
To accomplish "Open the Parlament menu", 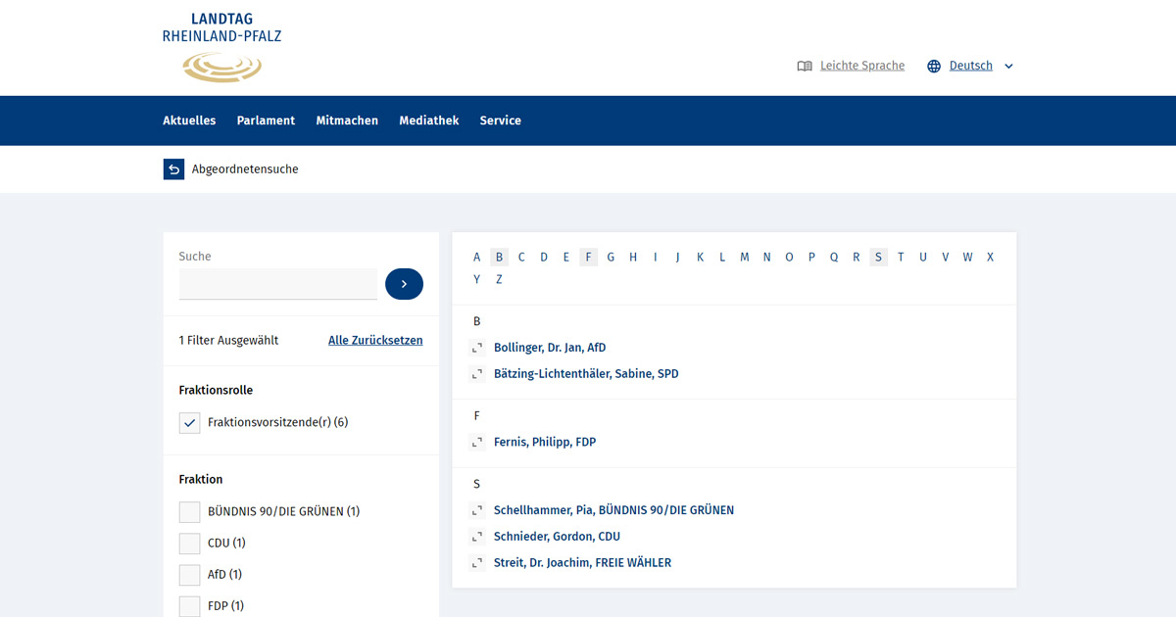I will (x=266, y=120).
